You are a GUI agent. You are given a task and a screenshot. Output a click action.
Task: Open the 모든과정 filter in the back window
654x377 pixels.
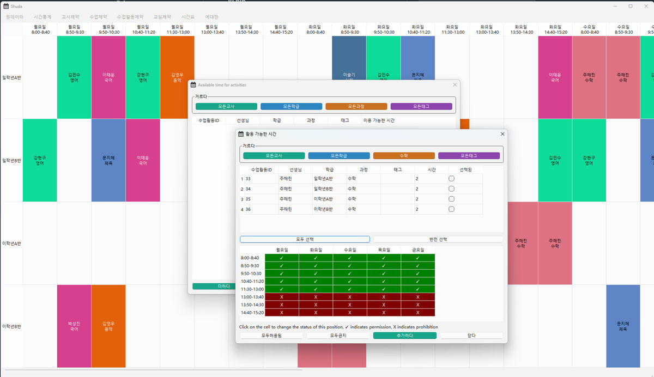(356, 106)
